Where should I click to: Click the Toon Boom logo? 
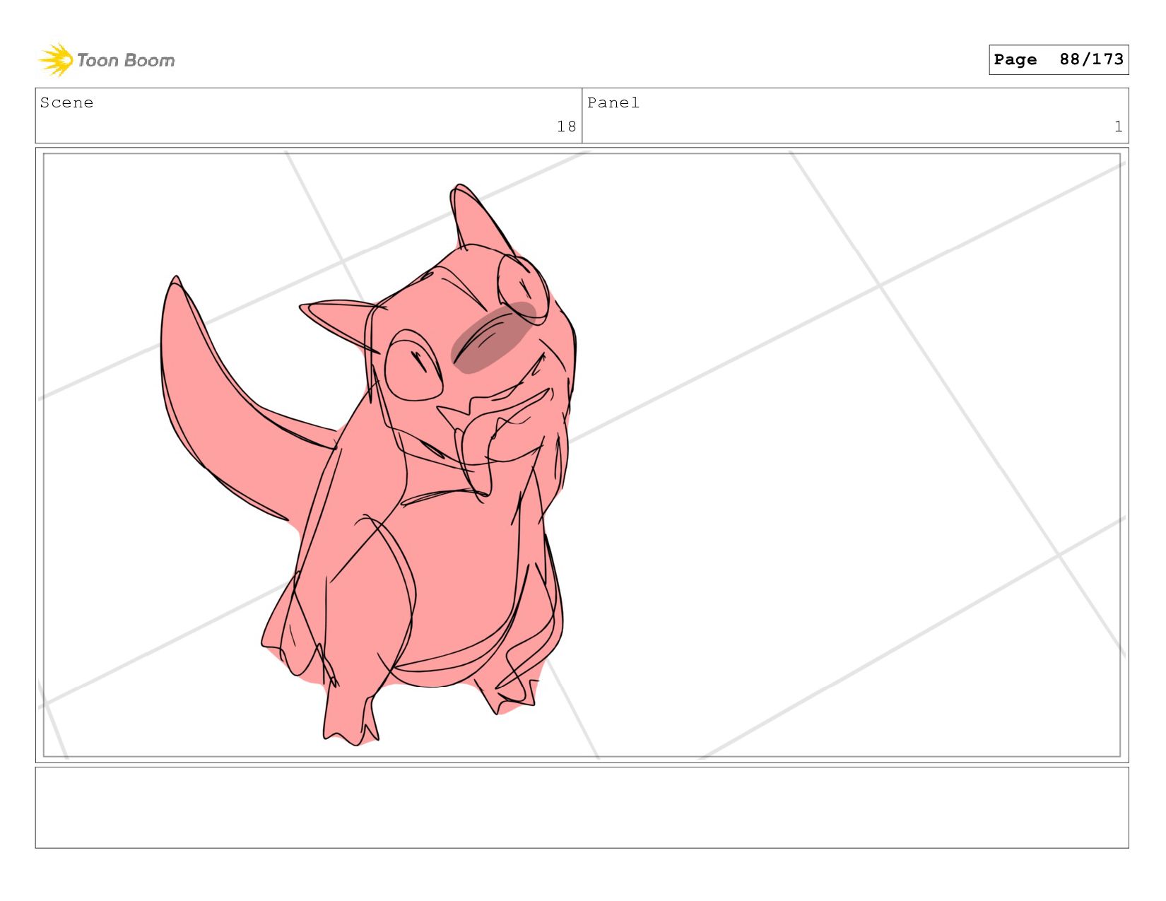pyautogui.click(x=106, y=60)
